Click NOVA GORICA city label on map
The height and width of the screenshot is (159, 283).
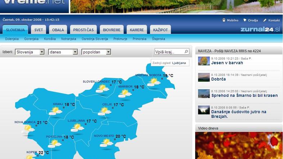25,122
